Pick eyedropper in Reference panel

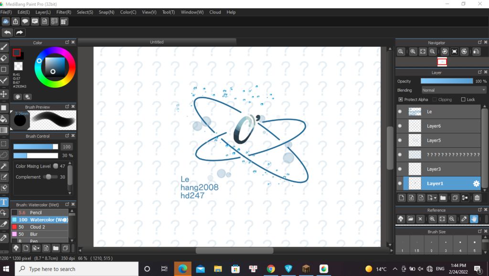coord(464,219)
